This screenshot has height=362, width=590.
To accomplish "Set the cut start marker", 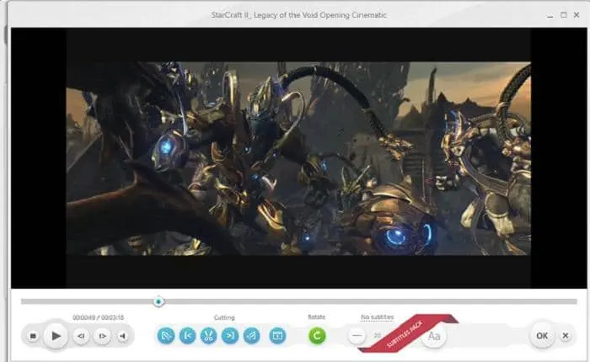I will tap(187, 335).
